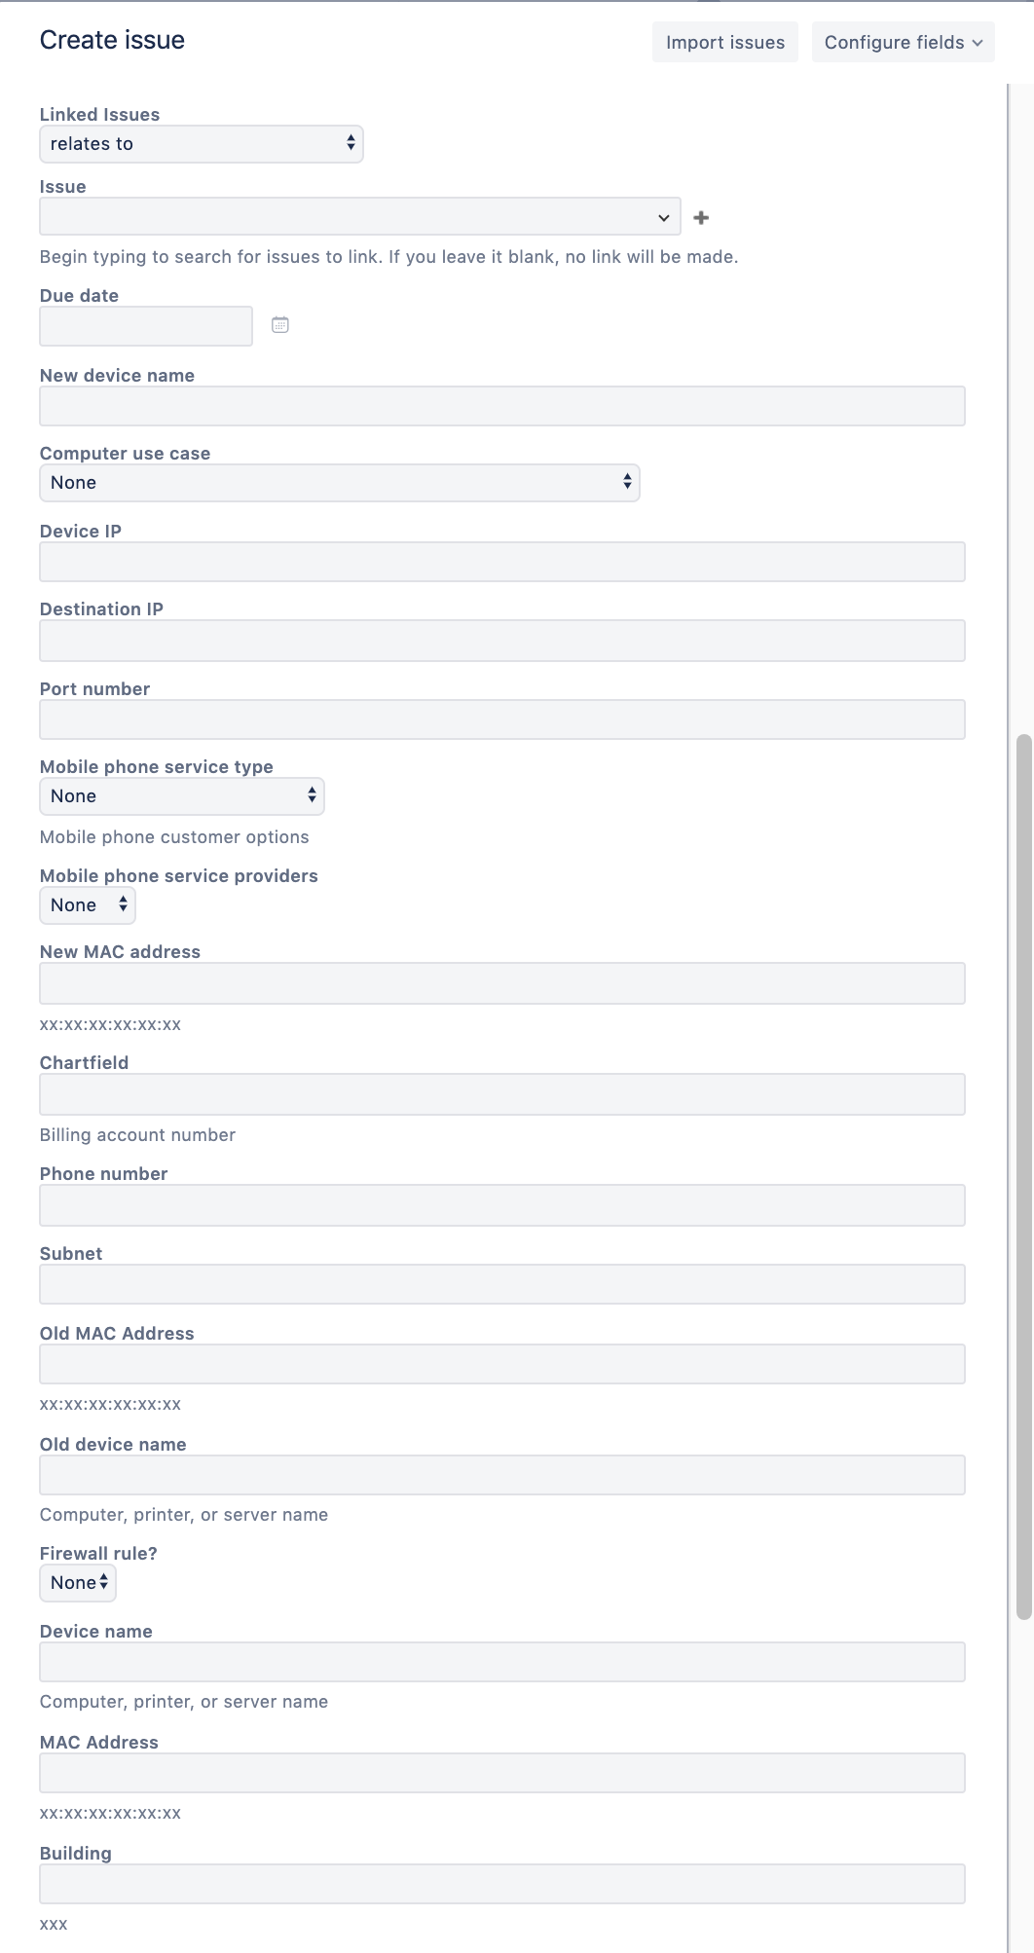Expand the Configure fields dropdown
1034x1953 pixels.
(x=904, y=42)
